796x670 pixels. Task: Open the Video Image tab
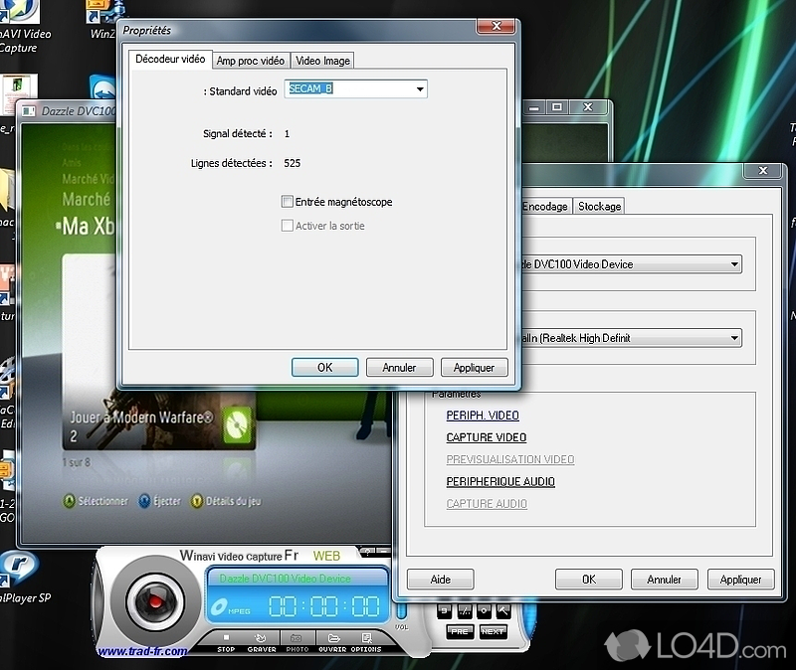pyautogui.click(x=322, y=61)
